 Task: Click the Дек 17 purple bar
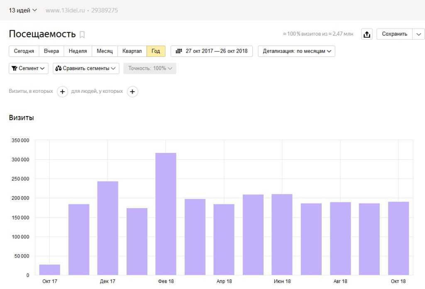107,228
